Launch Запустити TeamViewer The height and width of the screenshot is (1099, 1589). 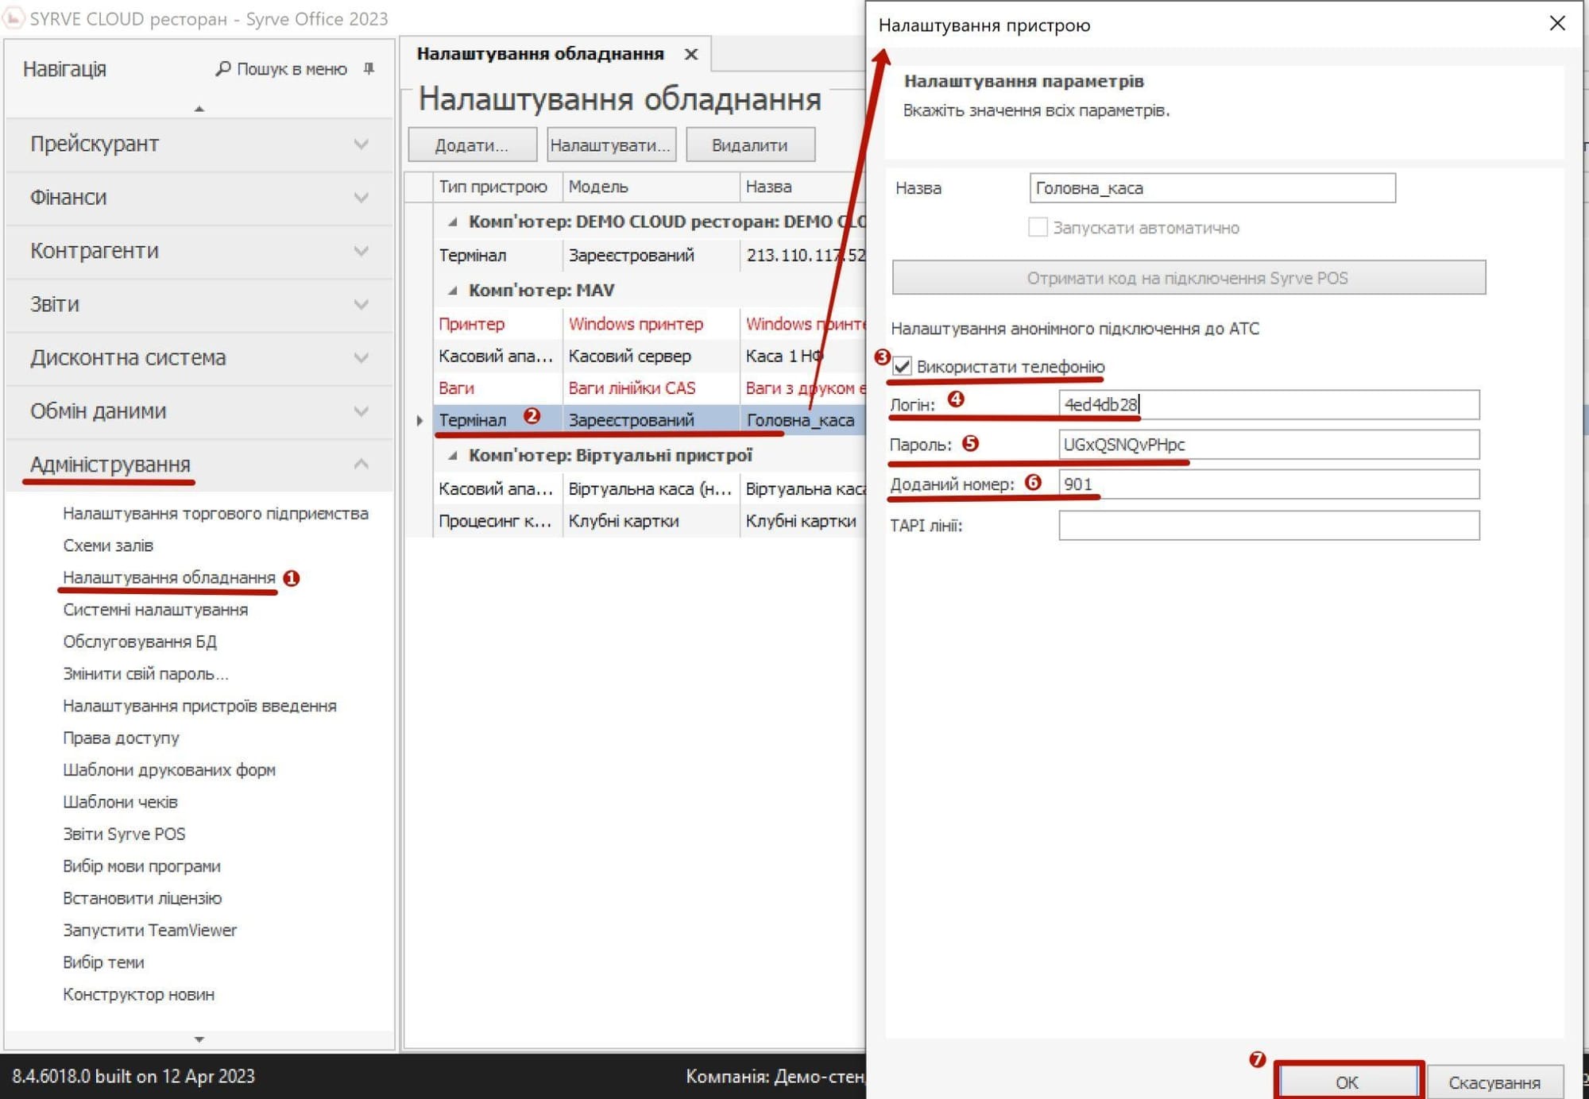tap(149, 930)
